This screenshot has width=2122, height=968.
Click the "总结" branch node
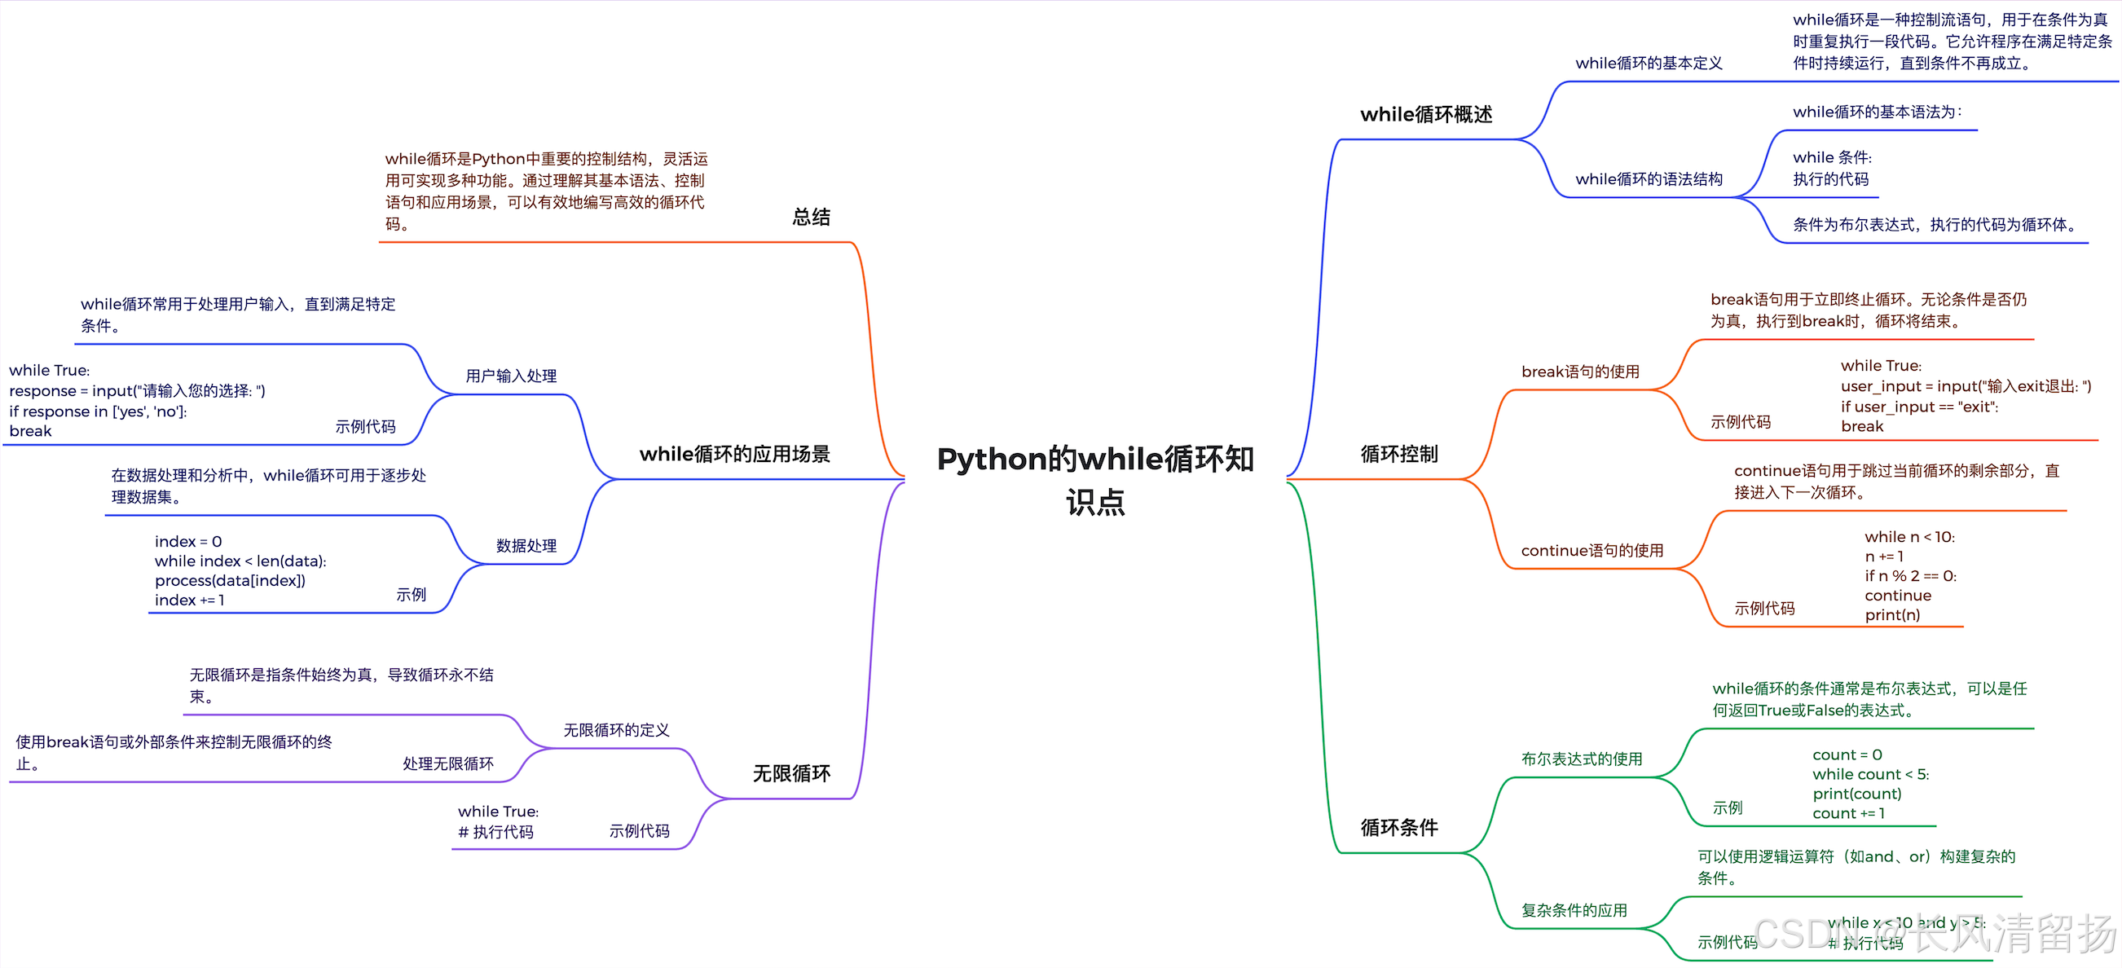point(811,218)
